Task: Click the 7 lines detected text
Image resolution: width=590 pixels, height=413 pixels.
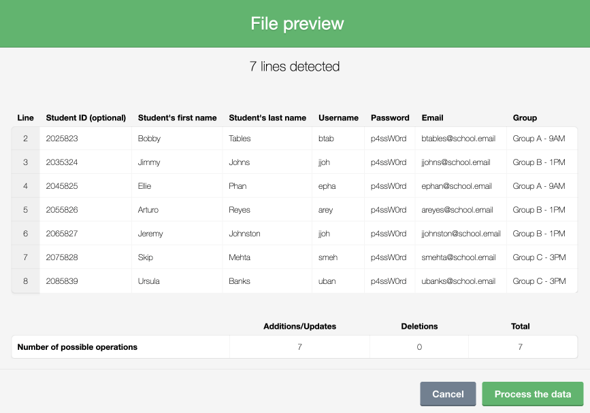Action: pyautogui.click(x=295, y=67)
